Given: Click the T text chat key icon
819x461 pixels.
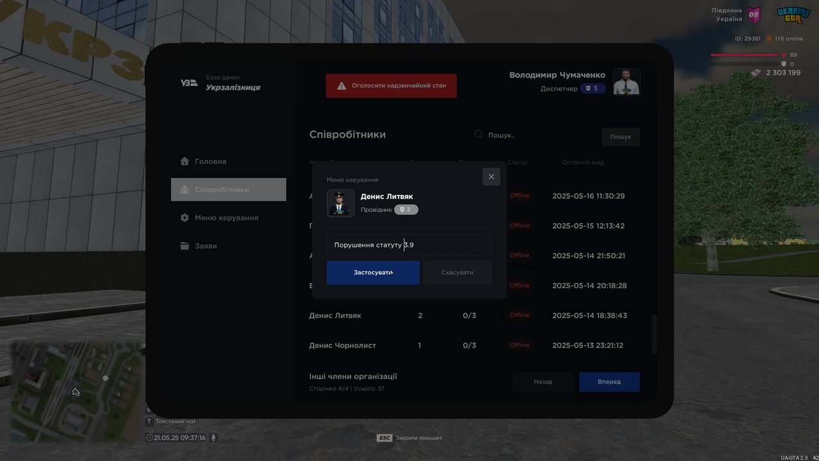Looking at the screenshot, I should (x=149, y=421).
